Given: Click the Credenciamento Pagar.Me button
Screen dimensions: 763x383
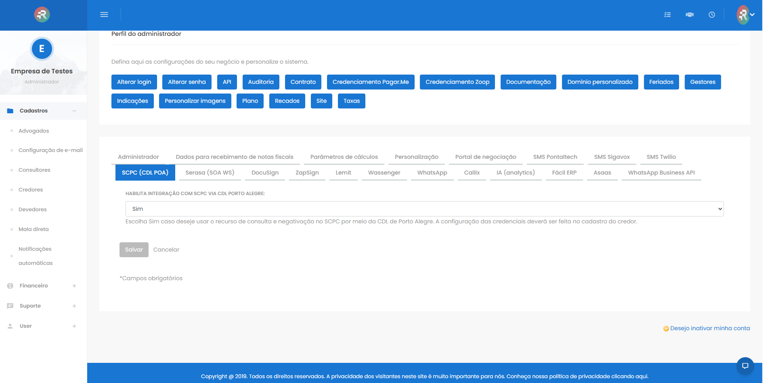Looking at the screenshot, I should point(370,82).
